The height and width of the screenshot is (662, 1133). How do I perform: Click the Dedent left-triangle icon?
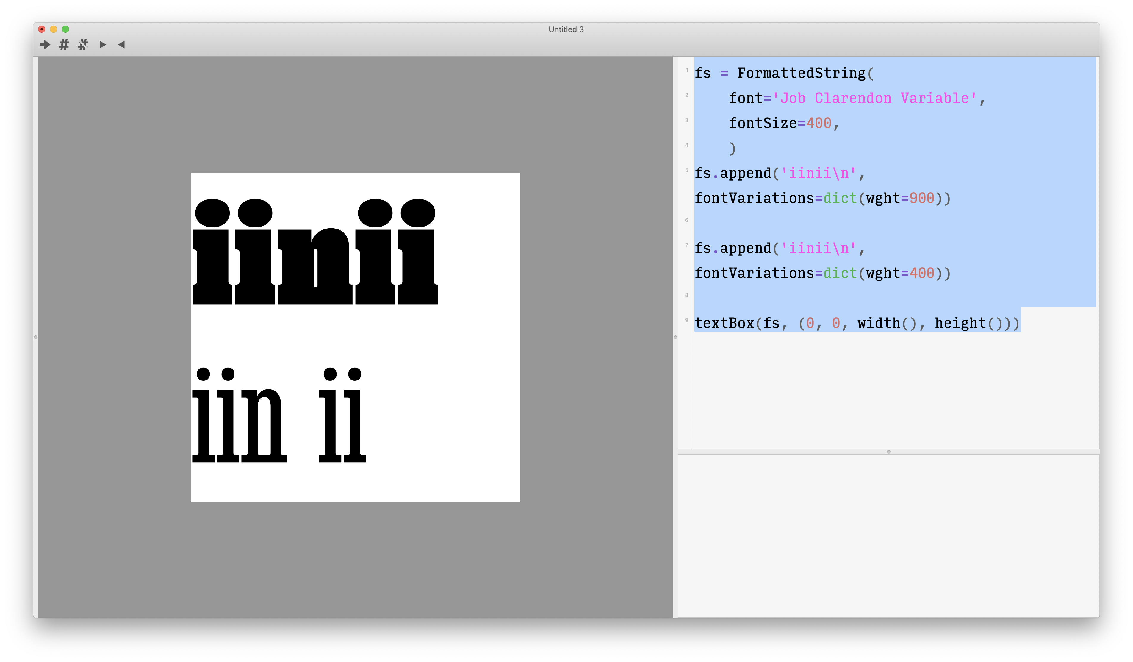[121, 45]
